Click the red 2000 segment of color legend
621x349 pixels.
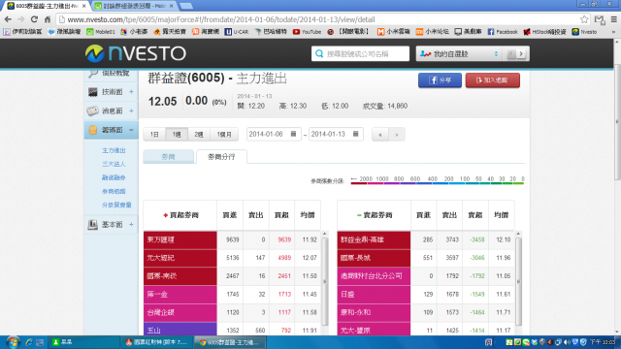coord(359,183)
